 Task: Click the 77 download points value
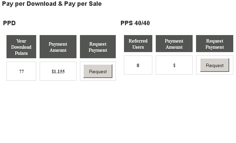(x=22, y=71)
